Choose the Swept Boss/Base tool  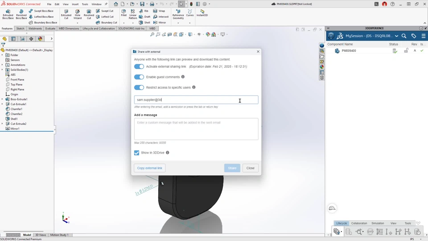click(x=41, y=11)
